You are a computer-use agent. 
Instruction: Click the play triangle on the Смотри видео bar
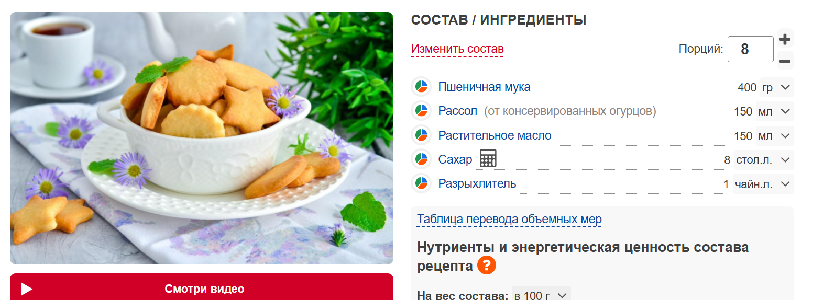tap(27, 289)
